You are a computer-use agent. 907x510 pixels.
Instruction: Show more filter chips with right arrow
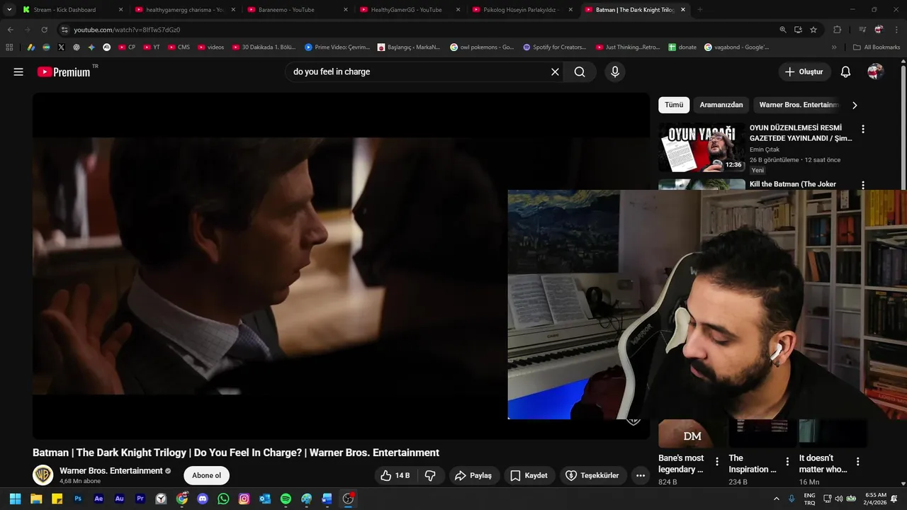(x=855, y=105)
